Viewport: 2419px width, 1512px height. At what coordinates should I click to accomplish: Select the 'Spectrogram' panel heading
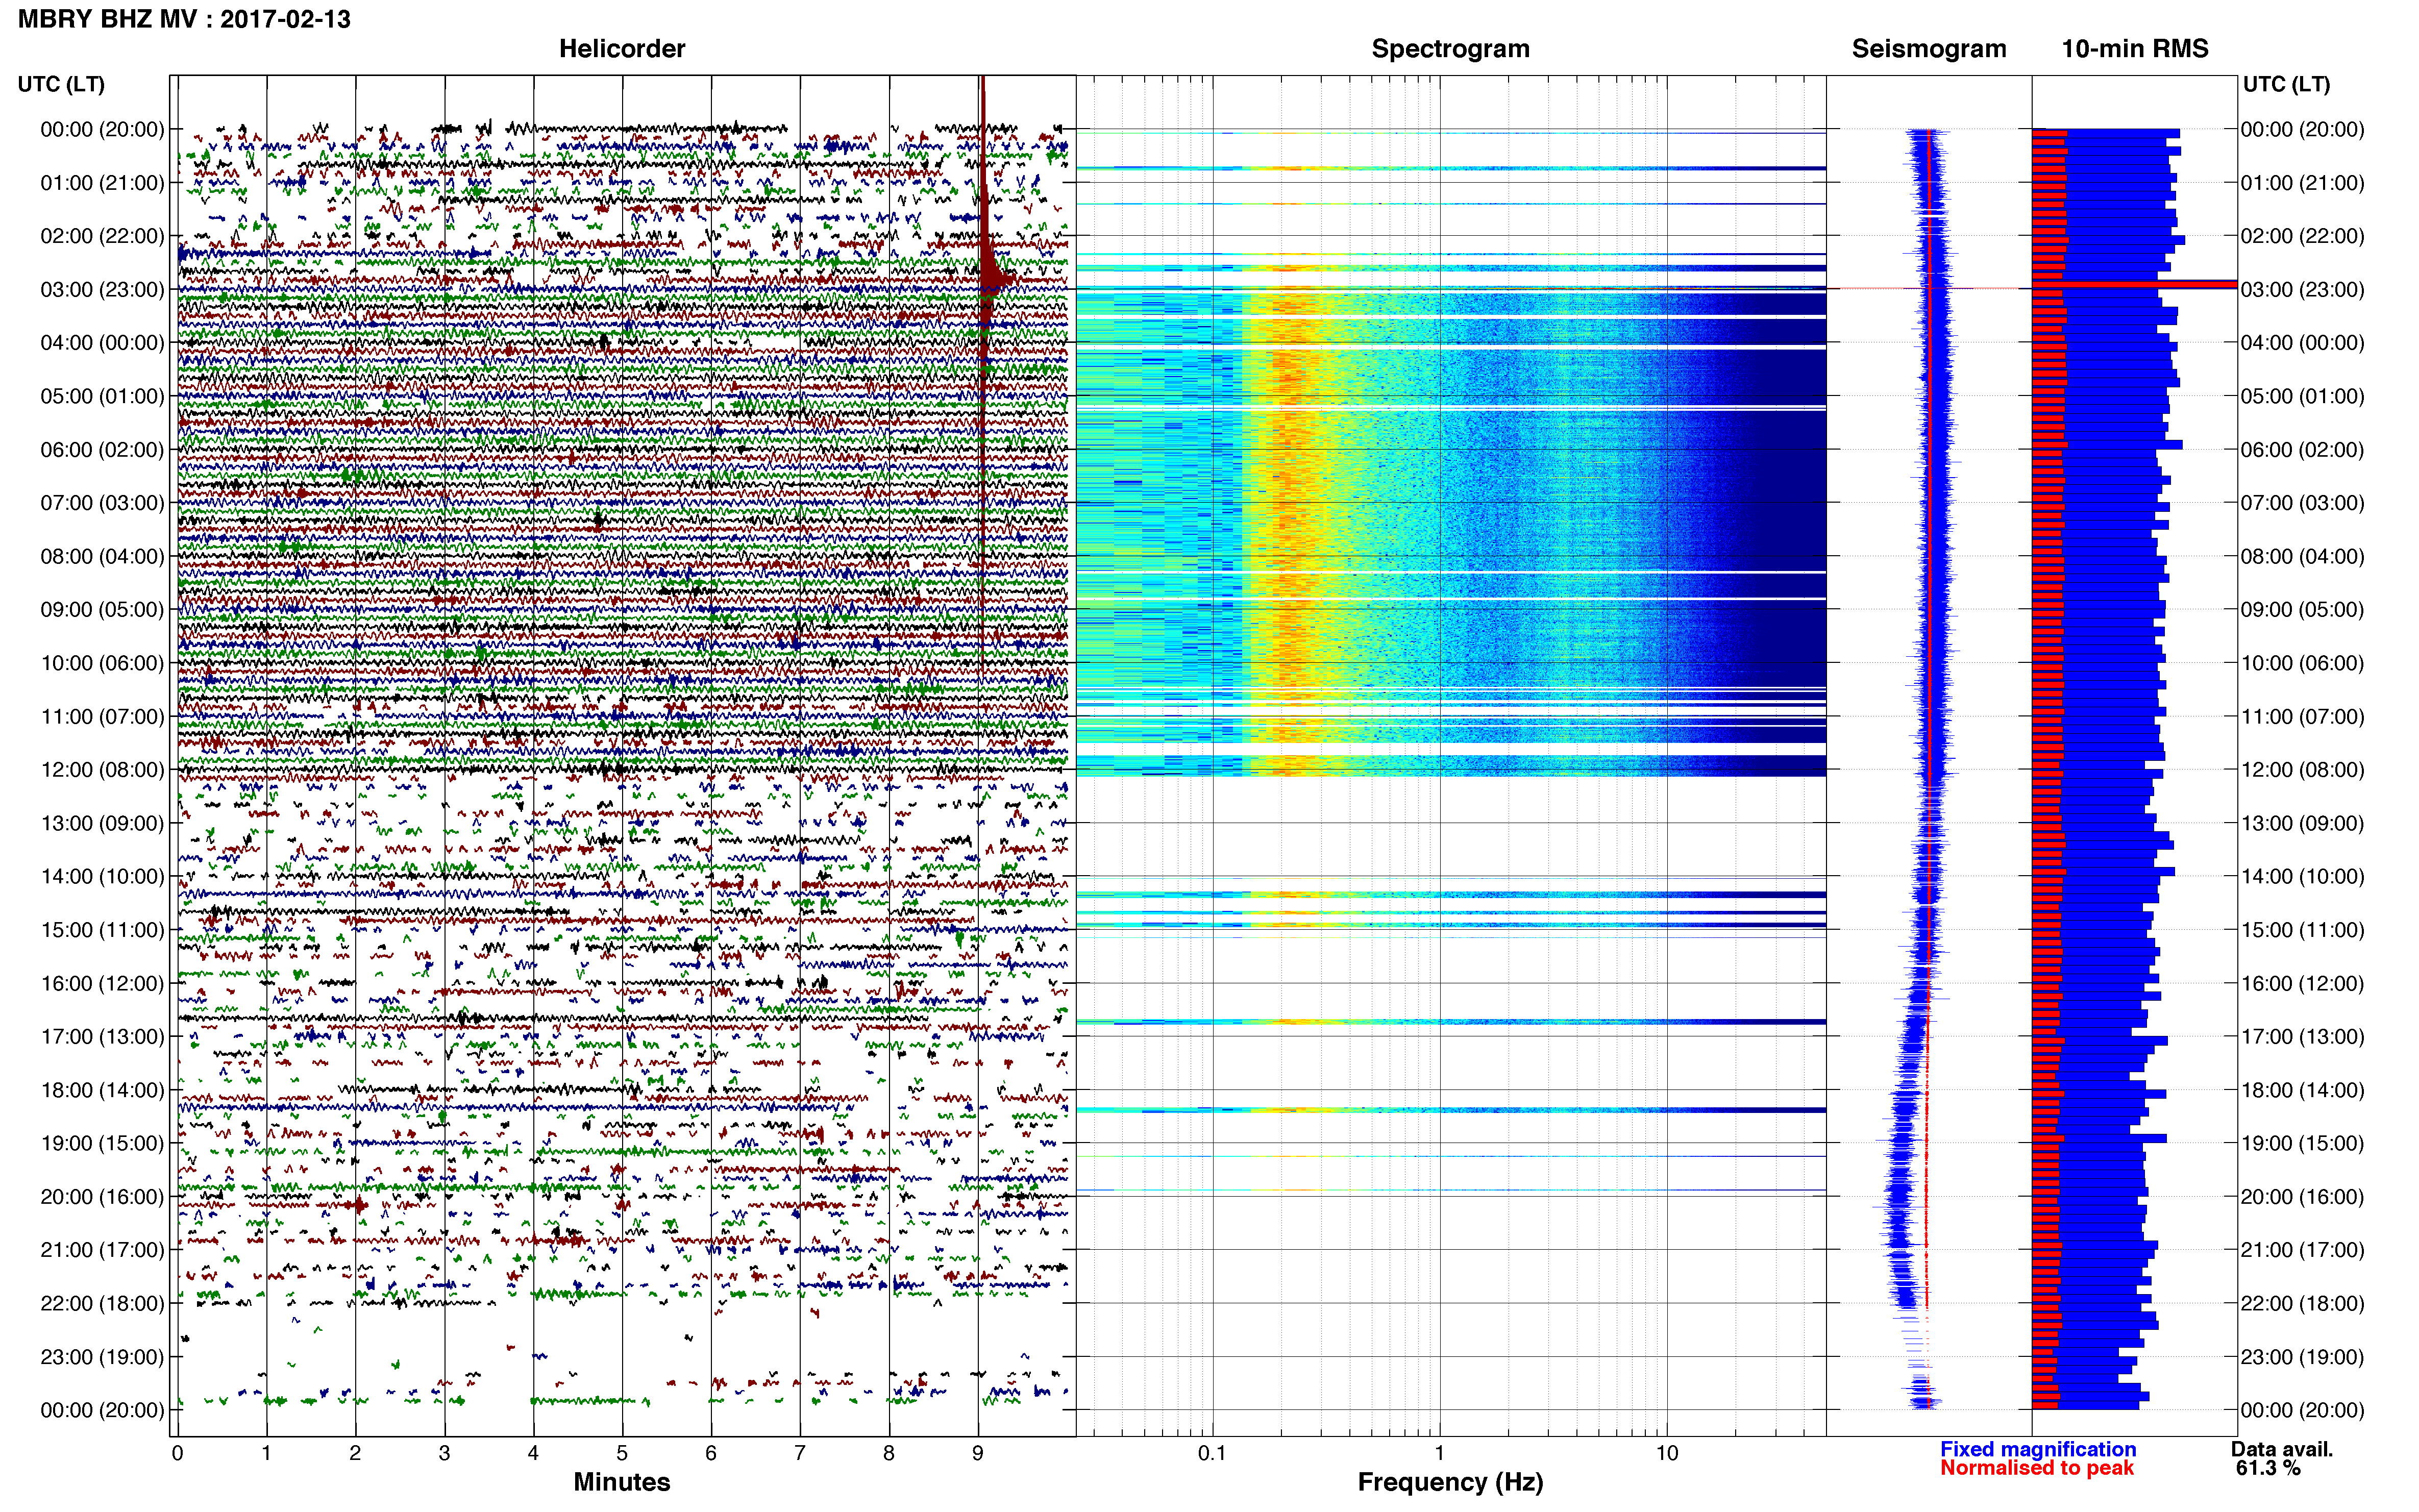[1450, 49]
